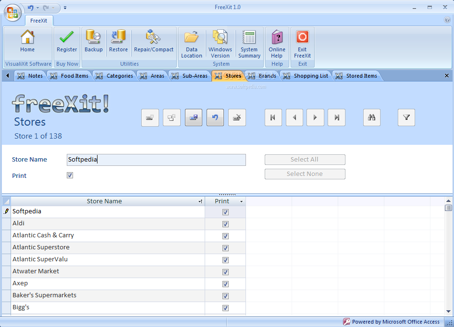Open the Food Items tab
Image resolution: width=454 pixels, height=327 pixels.
69,76
